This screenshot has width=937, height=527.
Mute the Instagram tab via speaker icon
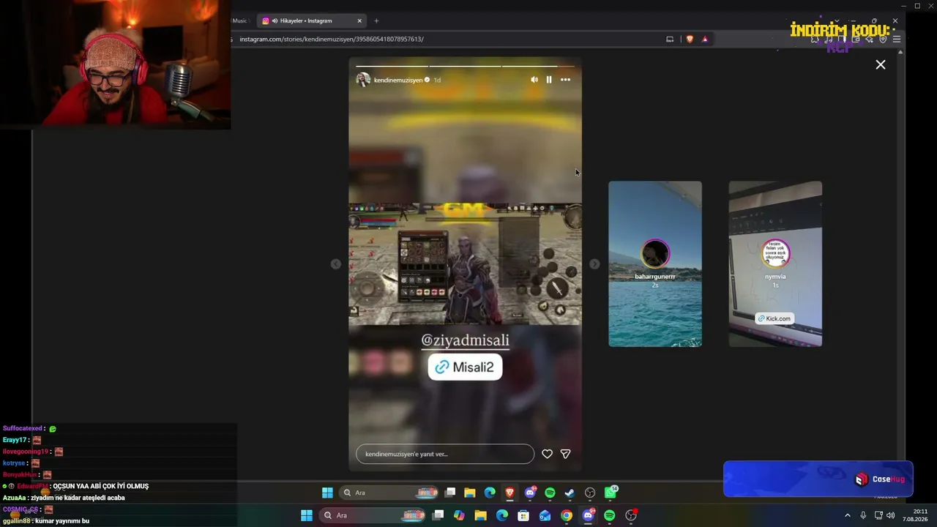coord(275,20)
